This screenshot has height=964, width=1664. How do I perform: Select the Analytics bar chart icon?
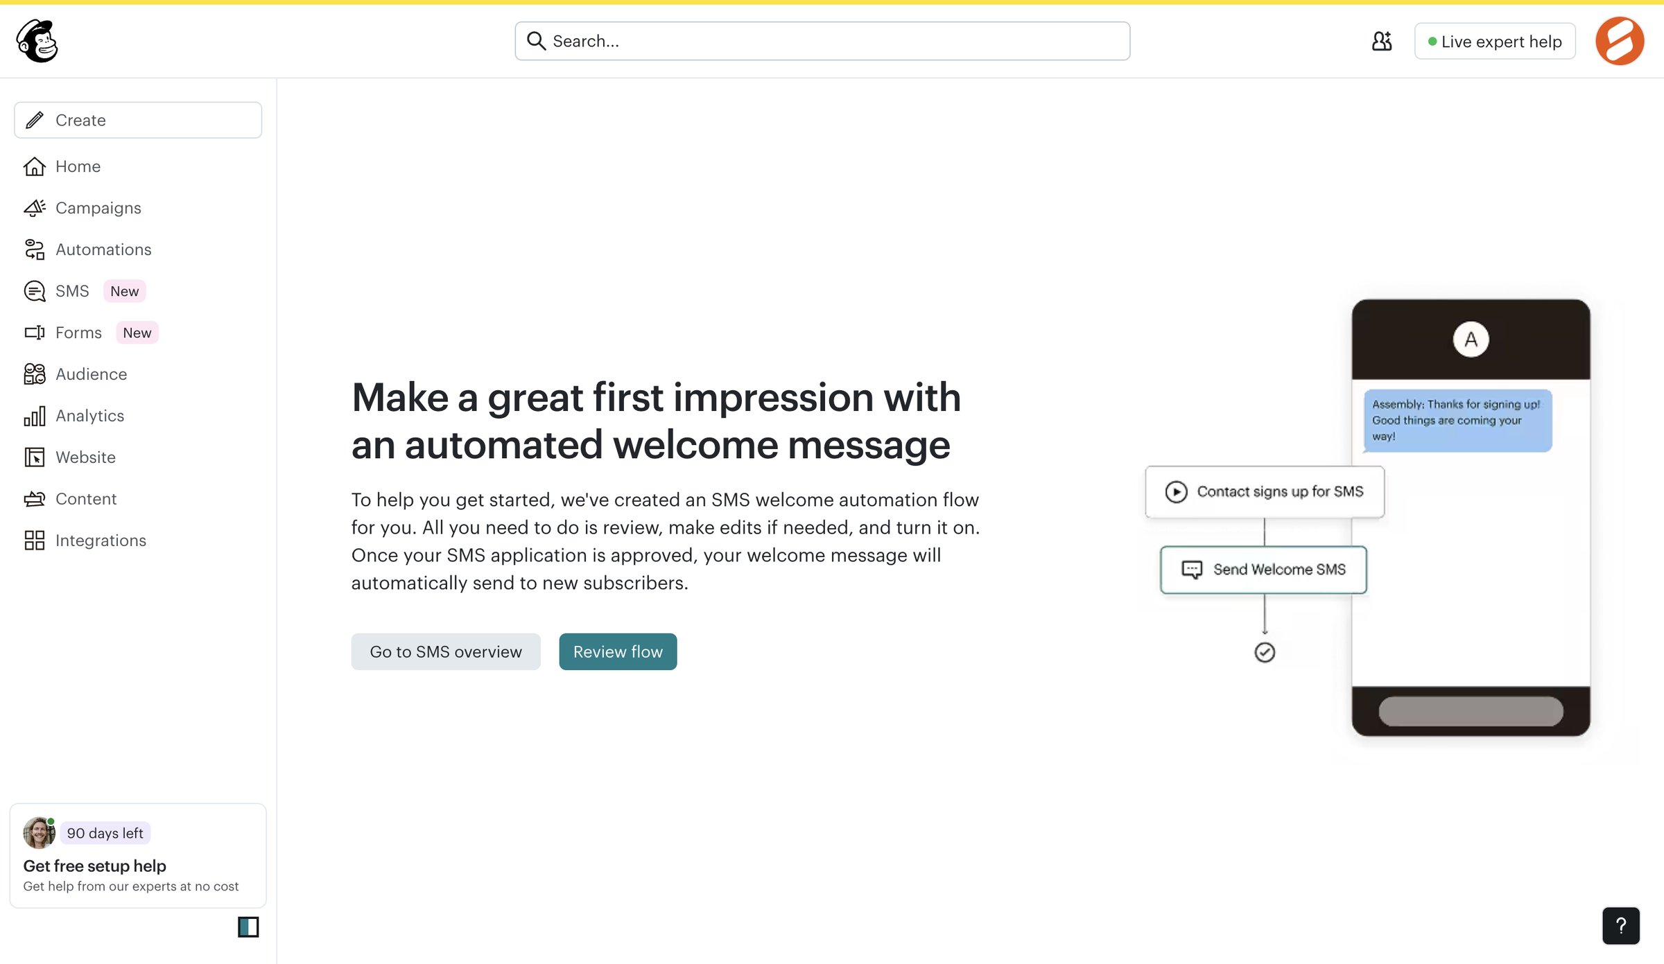point(35,416)
